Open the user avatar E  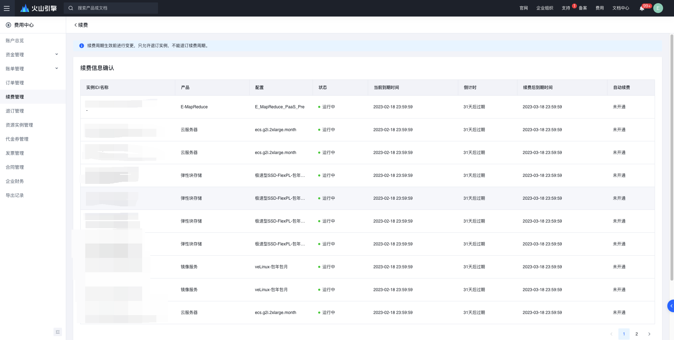pos(658,8)
